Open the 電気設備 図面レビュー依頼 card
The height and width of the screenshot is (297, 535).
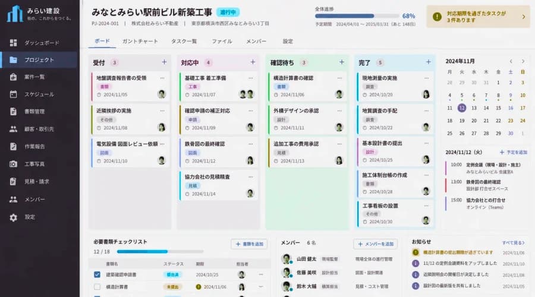[x=130, y=153]
